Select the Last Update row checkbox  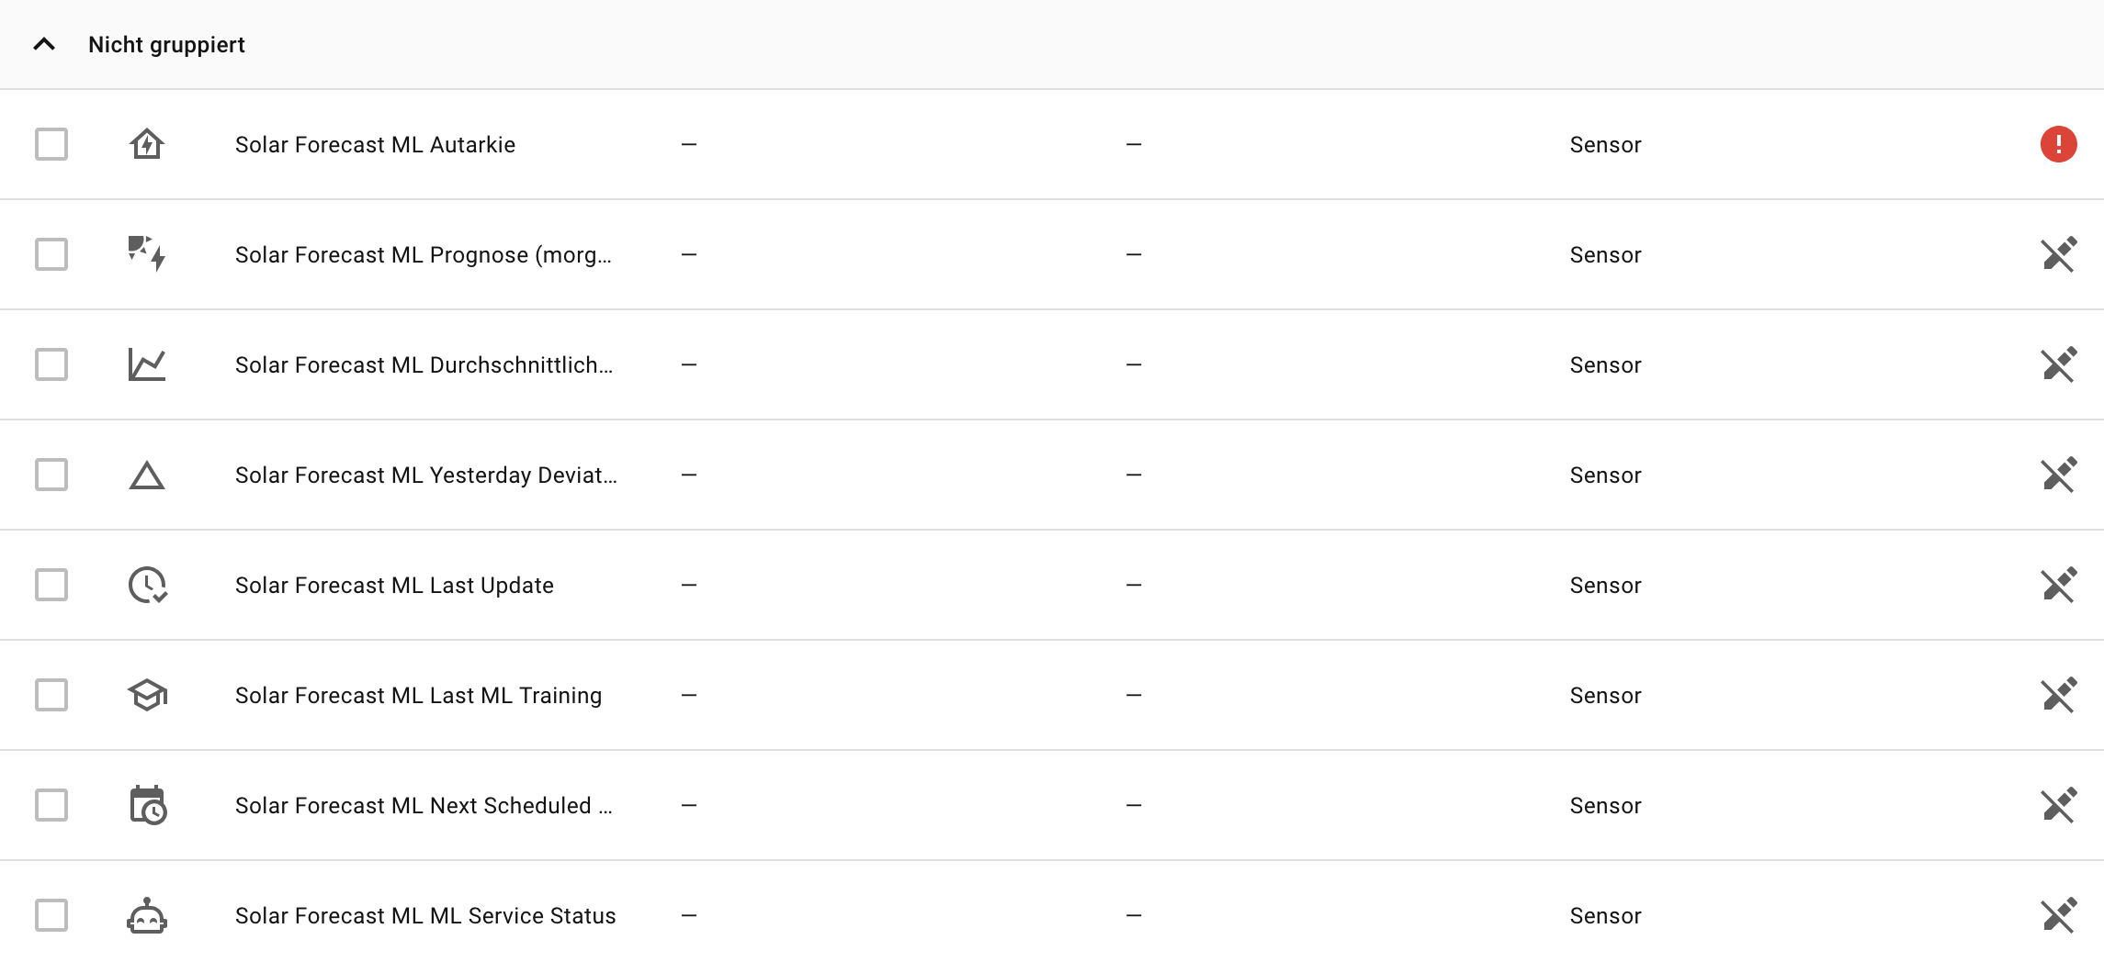(x=51, y=585)
